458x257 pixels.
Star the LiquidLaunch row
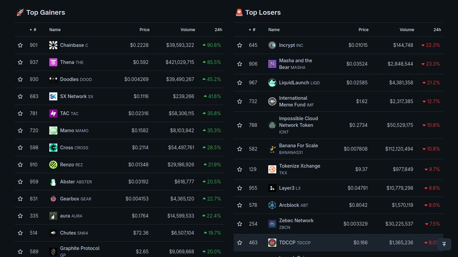click(239, 83)
